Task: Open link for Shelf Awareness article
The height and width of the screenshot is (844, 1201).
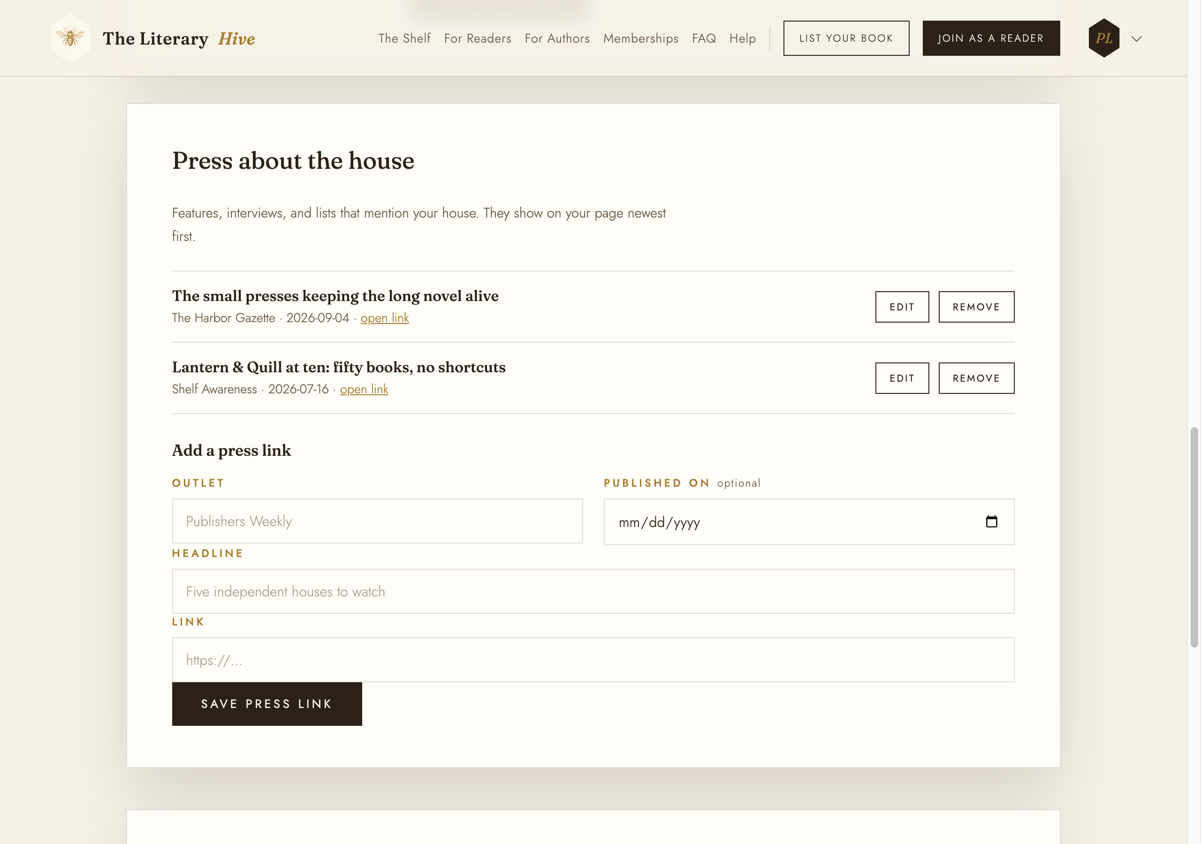Action: (x=364, y=389)
